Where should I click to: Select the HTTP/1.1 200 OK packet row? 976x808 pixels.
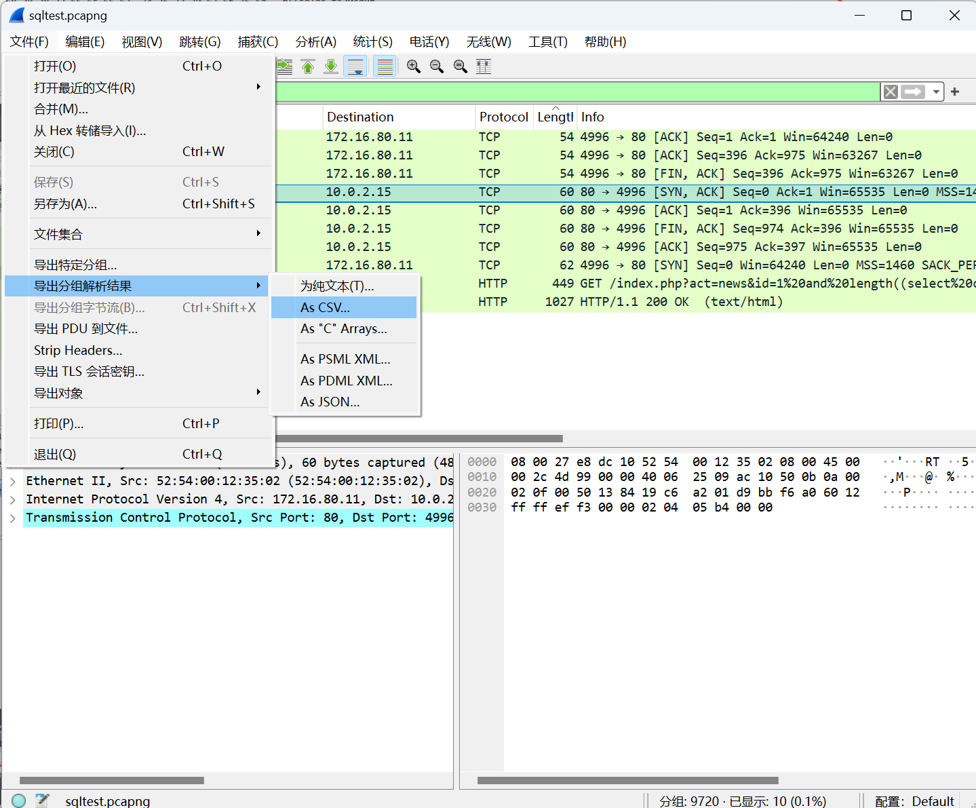click(625, 302)
